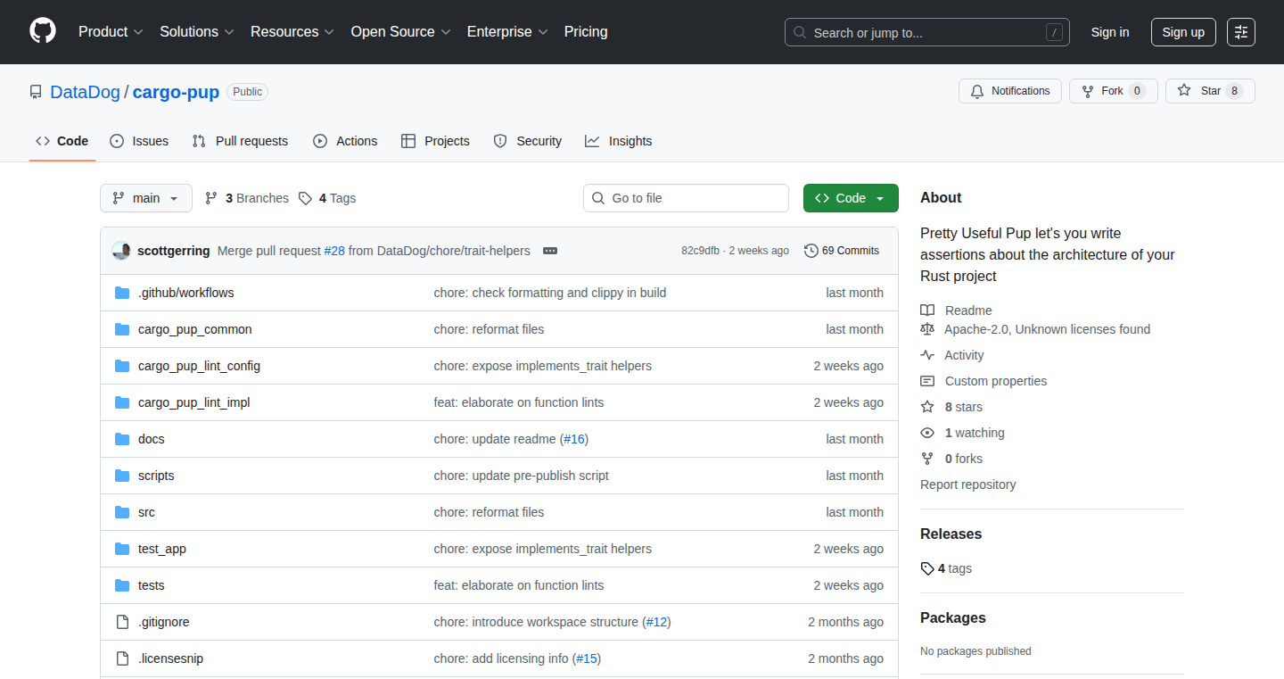Click the Search or jump to field
The width and height of the screenshot is (1284, 679).
(927, 32)
